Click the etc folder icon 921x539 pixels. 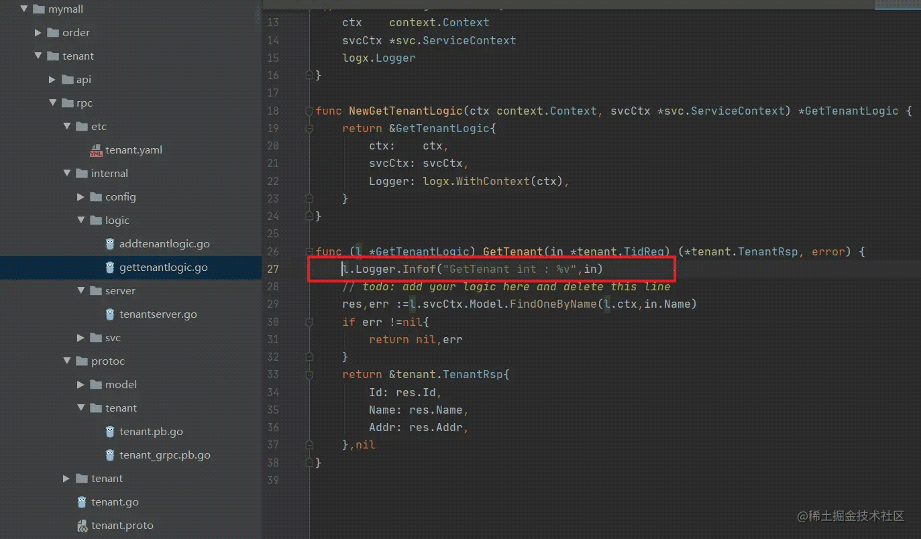tap(81, 127)
